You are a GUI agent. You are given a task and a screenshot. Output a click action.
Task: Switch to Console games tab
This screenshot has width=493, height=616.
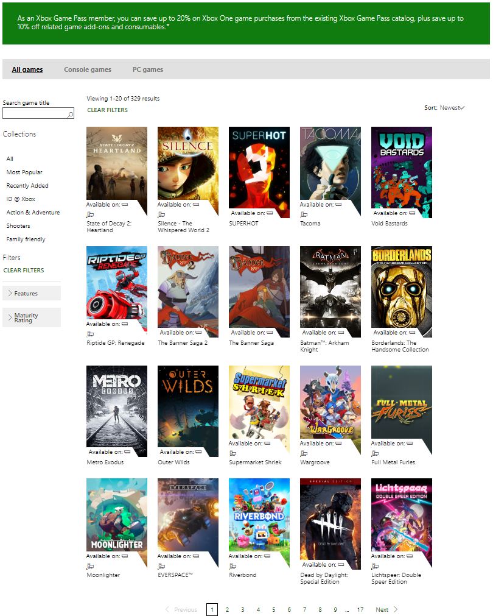click(x=88, y=69)
